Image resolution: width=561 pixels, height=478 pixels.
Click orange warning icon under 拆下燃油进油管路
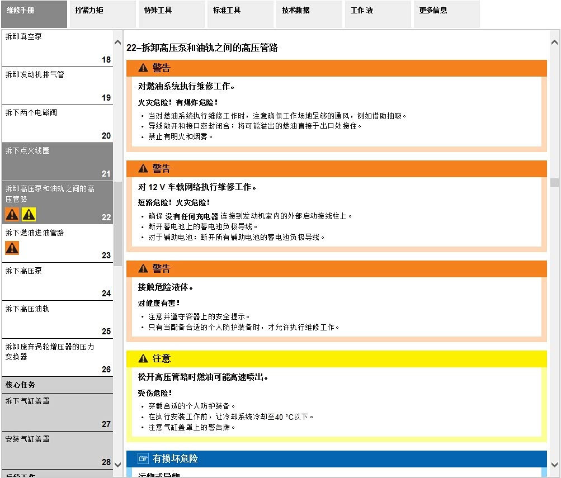[12, 248]
